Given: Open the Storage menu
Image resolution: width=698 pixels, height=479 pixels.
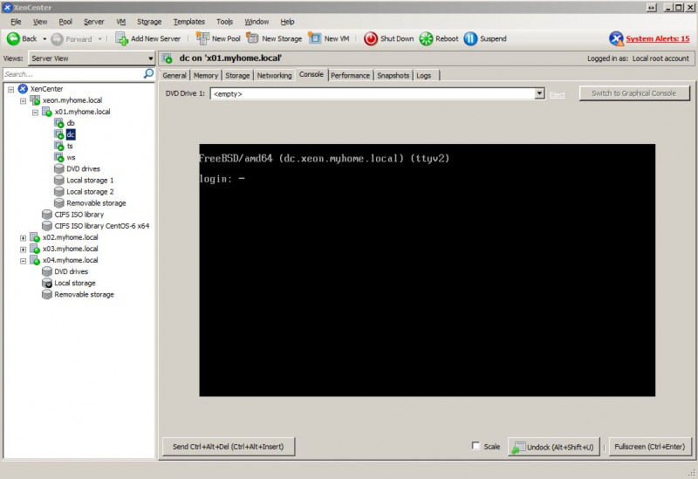Looking at the screenshot, I should 149,22.
